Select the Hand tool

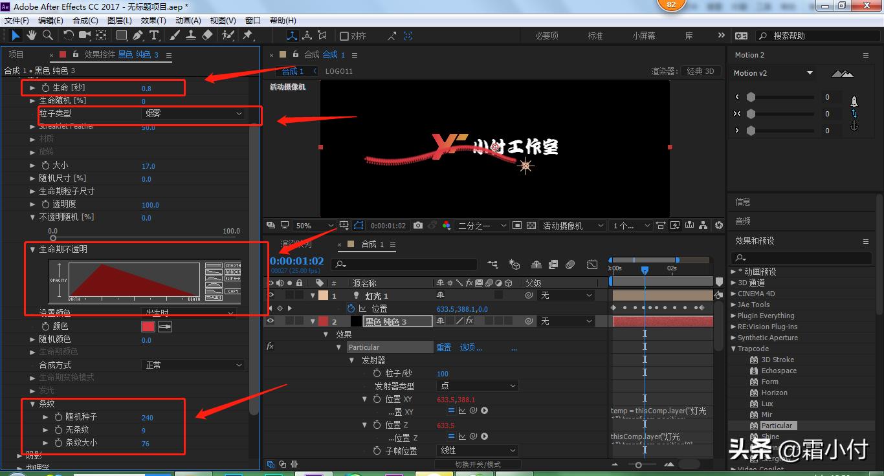[x=32, y=36]
